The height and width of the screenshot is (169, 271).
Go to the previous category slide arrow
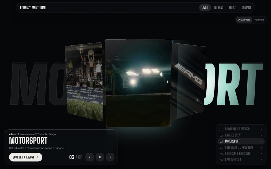(90, 157)
